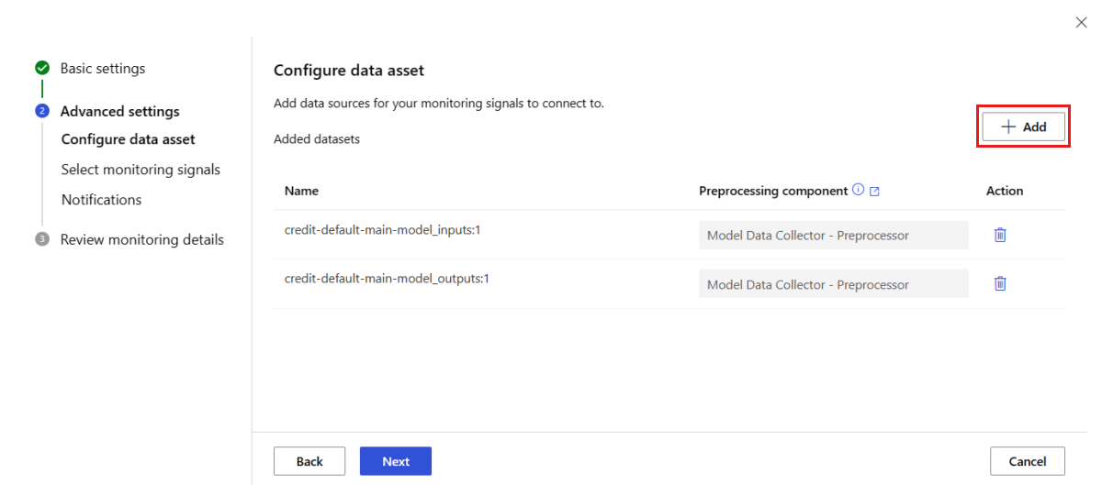Click the step 2 Advanced settings circle
Screen dimensions: 1102x485
(x=42, y=112)
